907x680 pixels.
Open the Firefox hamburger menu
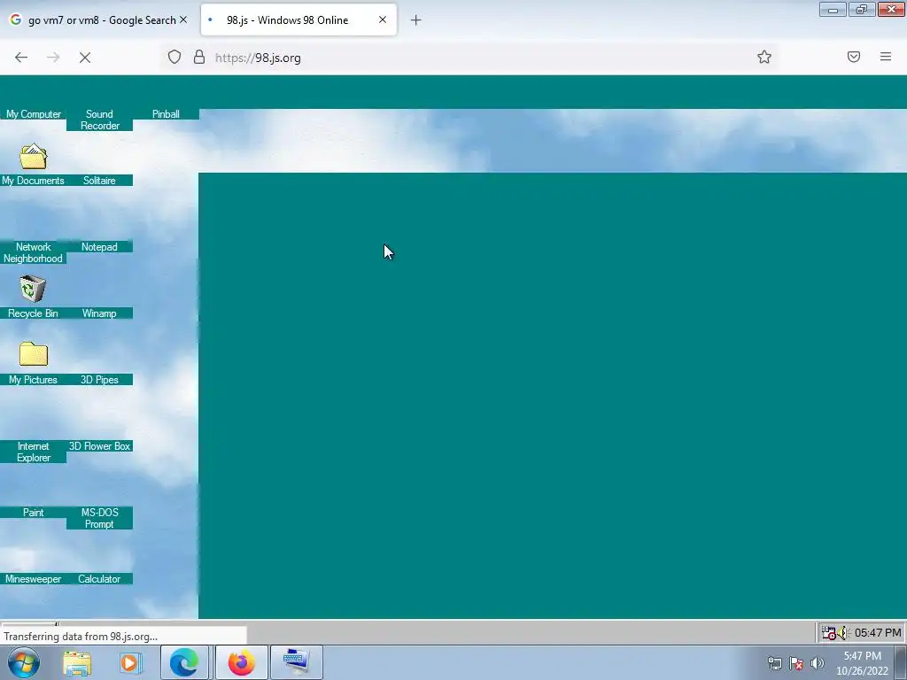(886, 57)
